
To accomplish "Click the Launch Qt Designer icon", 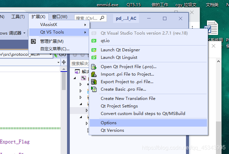I will click(x=94, y=50).
